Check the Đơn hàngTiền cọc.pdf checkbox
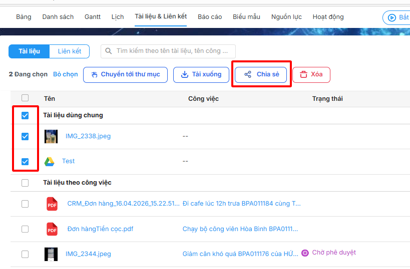The width and height of the screenshot is (410, 269). point(25,229)
